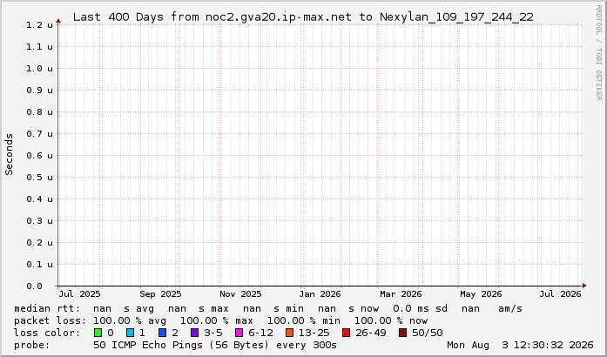Click '50 ICMP Echo Pings (56 Bytes) every 300s'

[x=215, y=345]
